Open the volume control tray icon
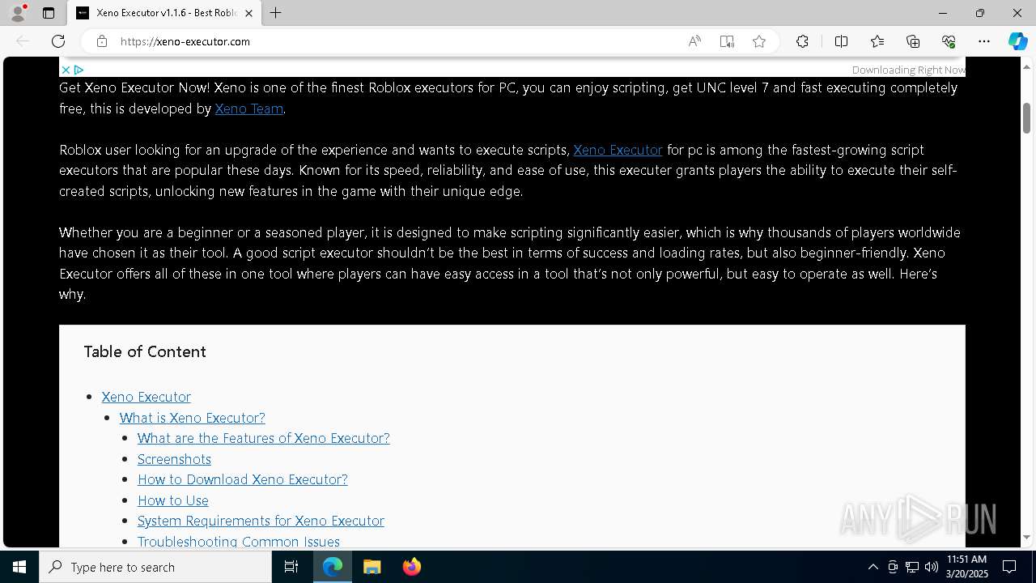The image size is (1036, 583). (932, 567)
